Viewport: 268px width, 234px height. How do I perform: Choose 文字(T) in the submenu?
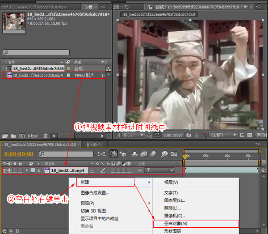coord(171,193)
